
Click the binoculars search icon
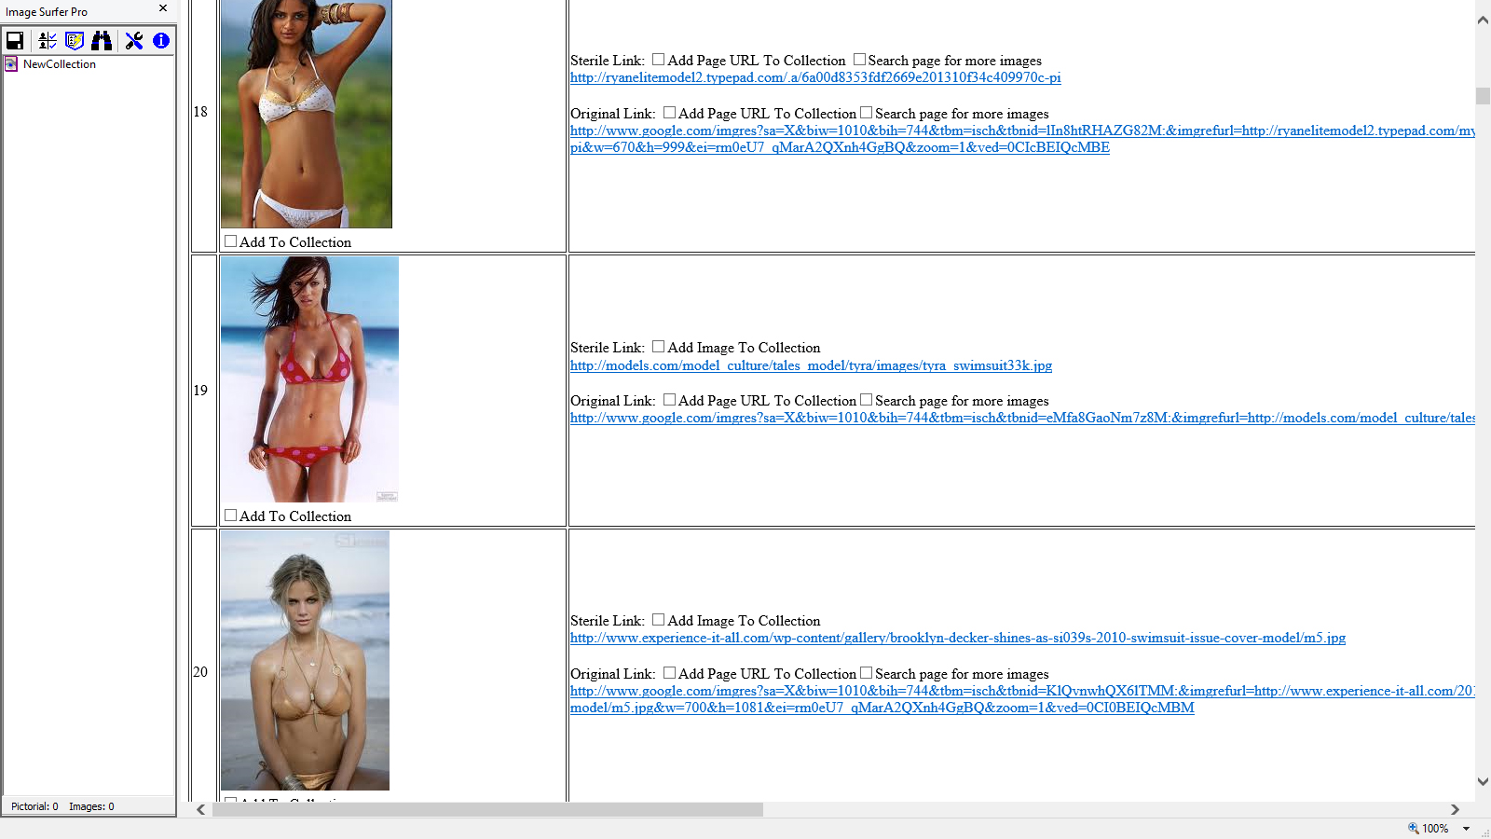102,40
